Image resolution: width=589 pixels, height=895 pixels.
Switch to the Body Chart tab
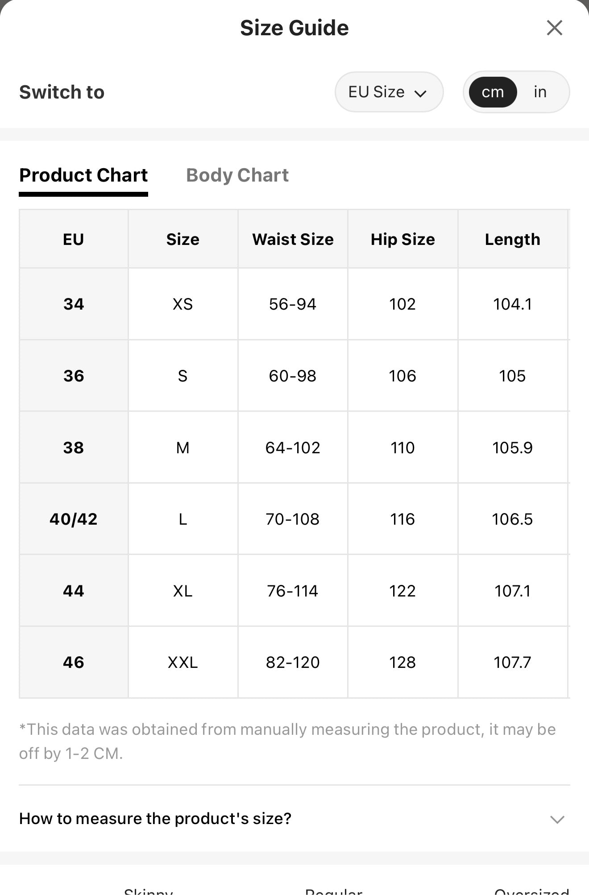tap(237, 175)
